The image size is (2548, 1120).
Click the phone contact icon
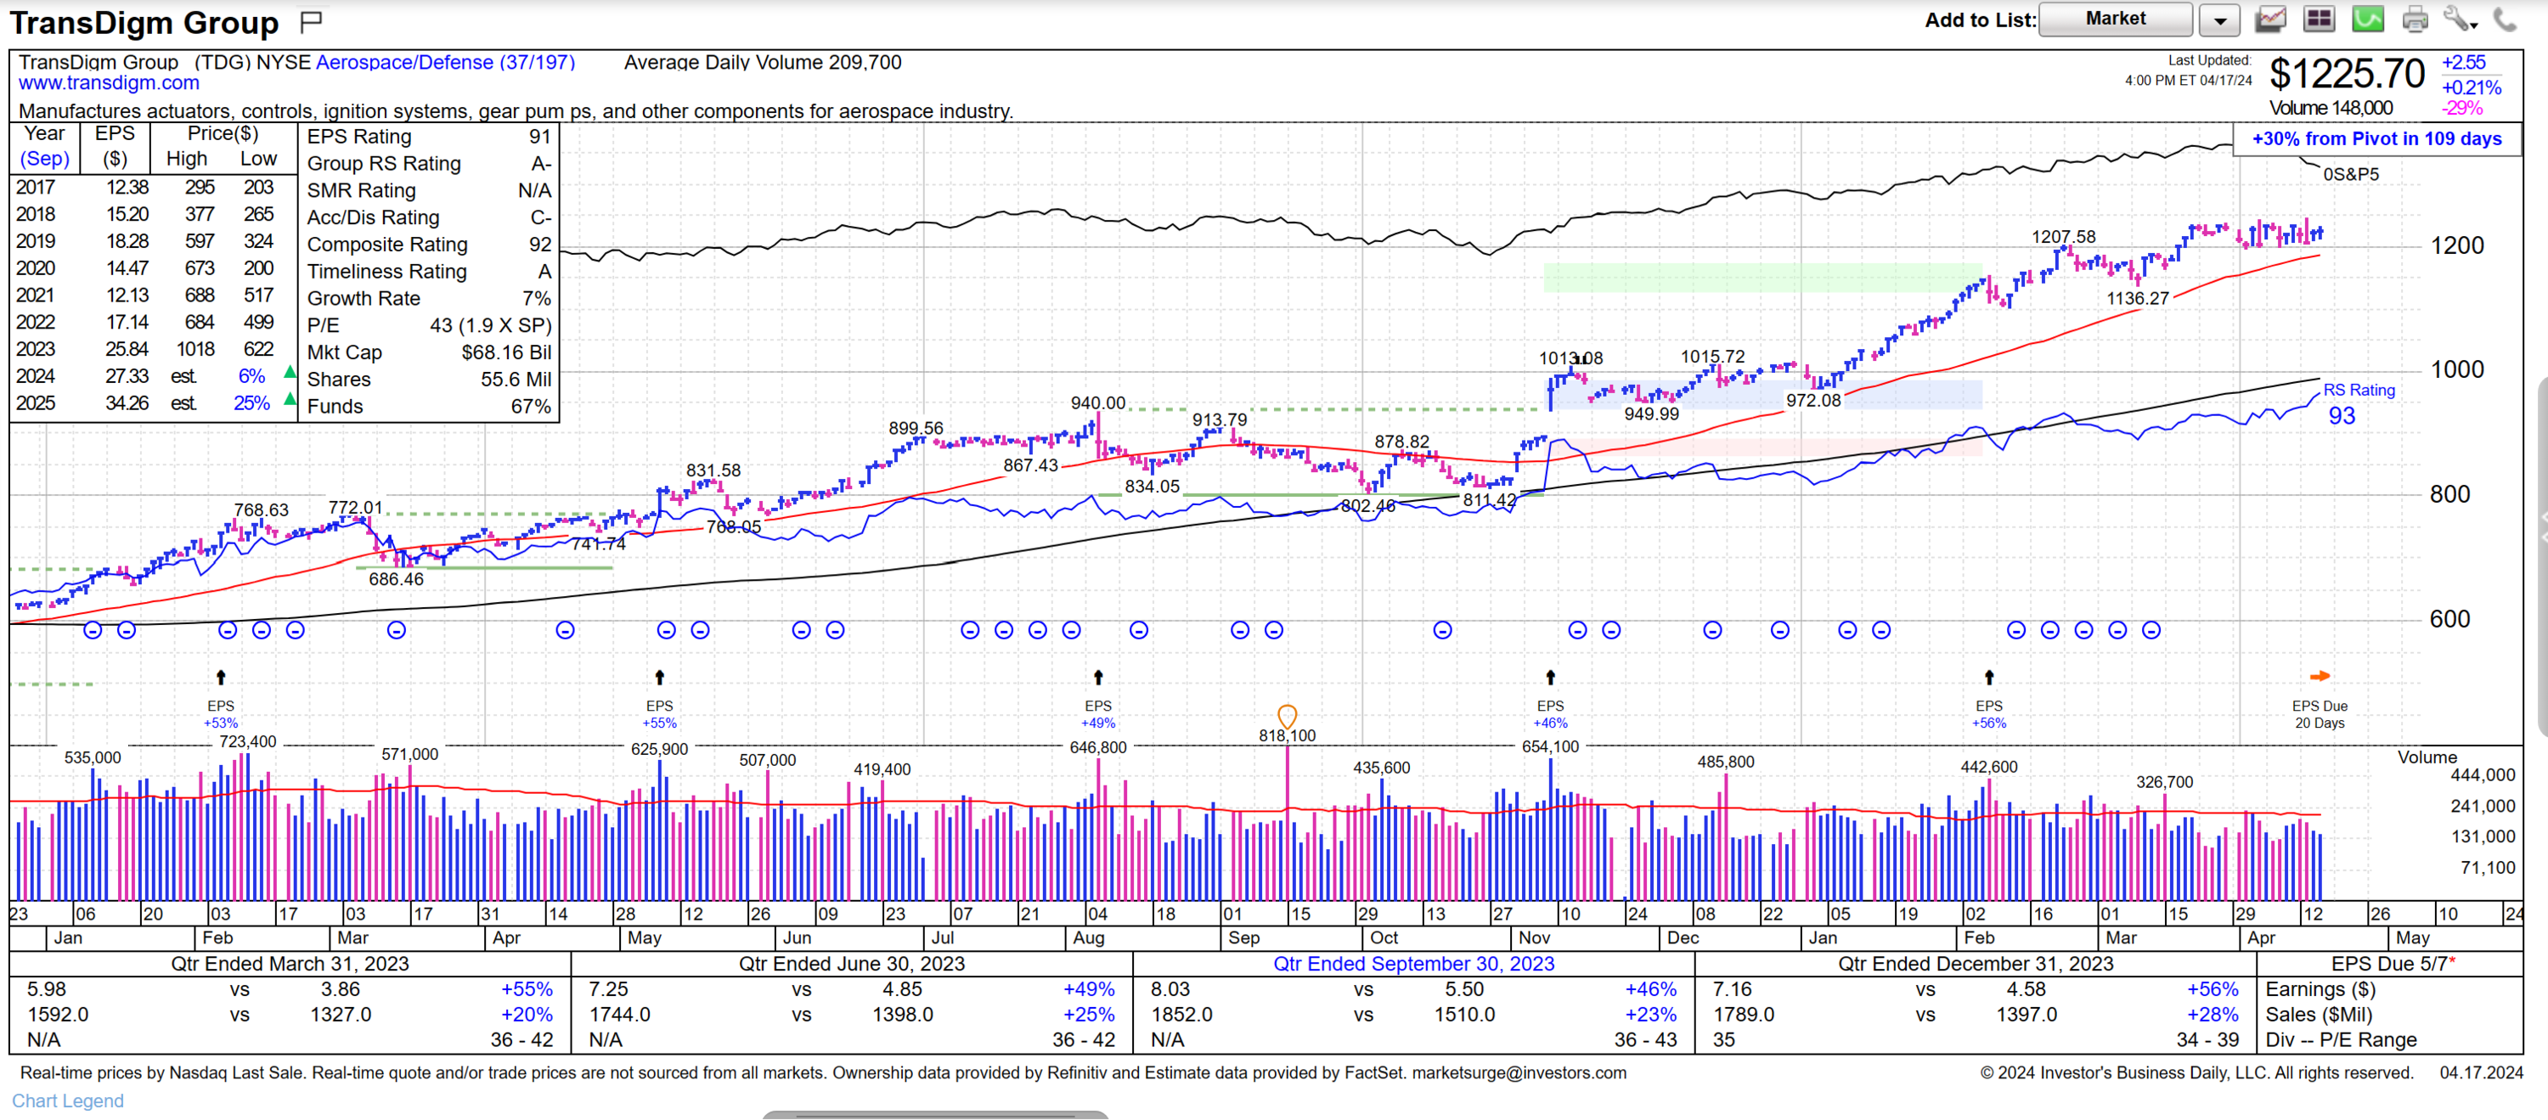coord(2506,19)
